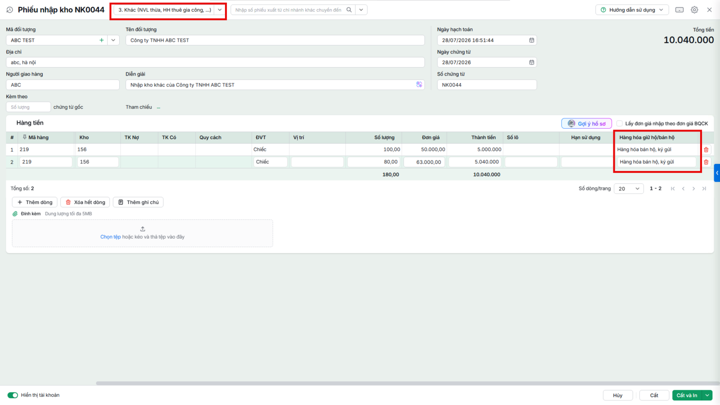Open the settings gear icon

tap(694, 10)
